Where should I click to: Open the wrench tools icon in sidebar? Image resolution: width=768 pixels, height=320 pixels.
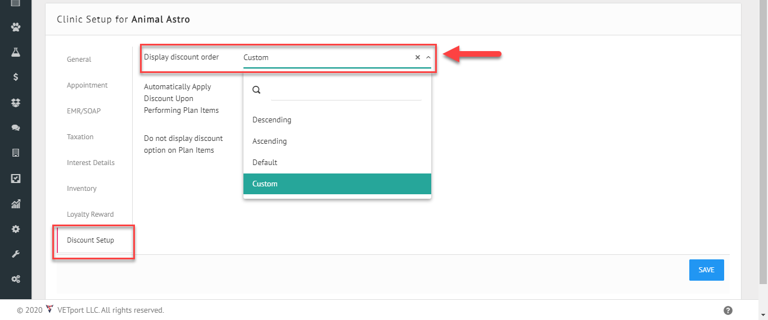pyautogui.click(x=16, y=254)
